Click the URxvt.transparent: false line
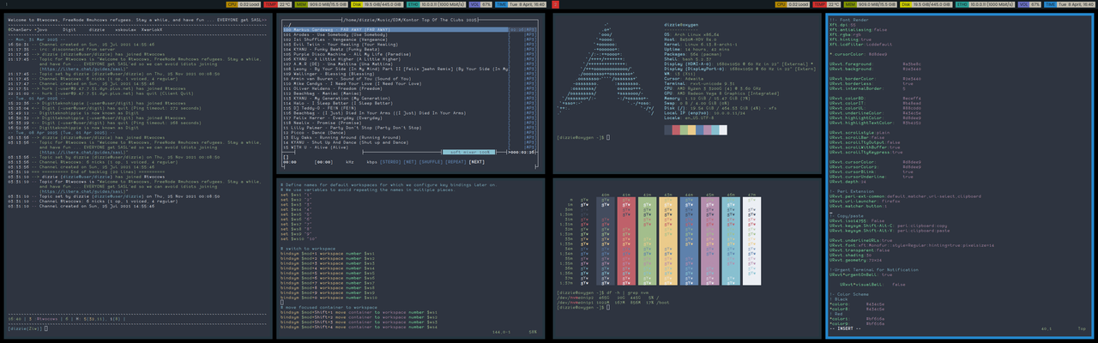The width and height of the screenshot is (1098, 343). pos(860,250)
